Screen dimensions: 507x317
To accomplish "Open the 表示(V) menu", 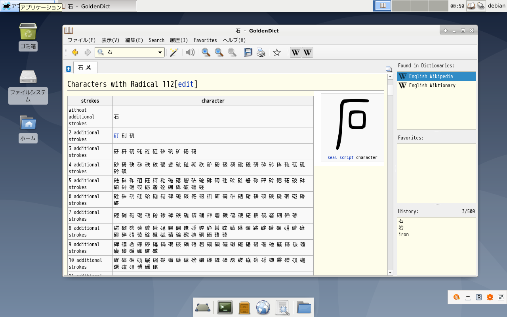I will (110, 40).
